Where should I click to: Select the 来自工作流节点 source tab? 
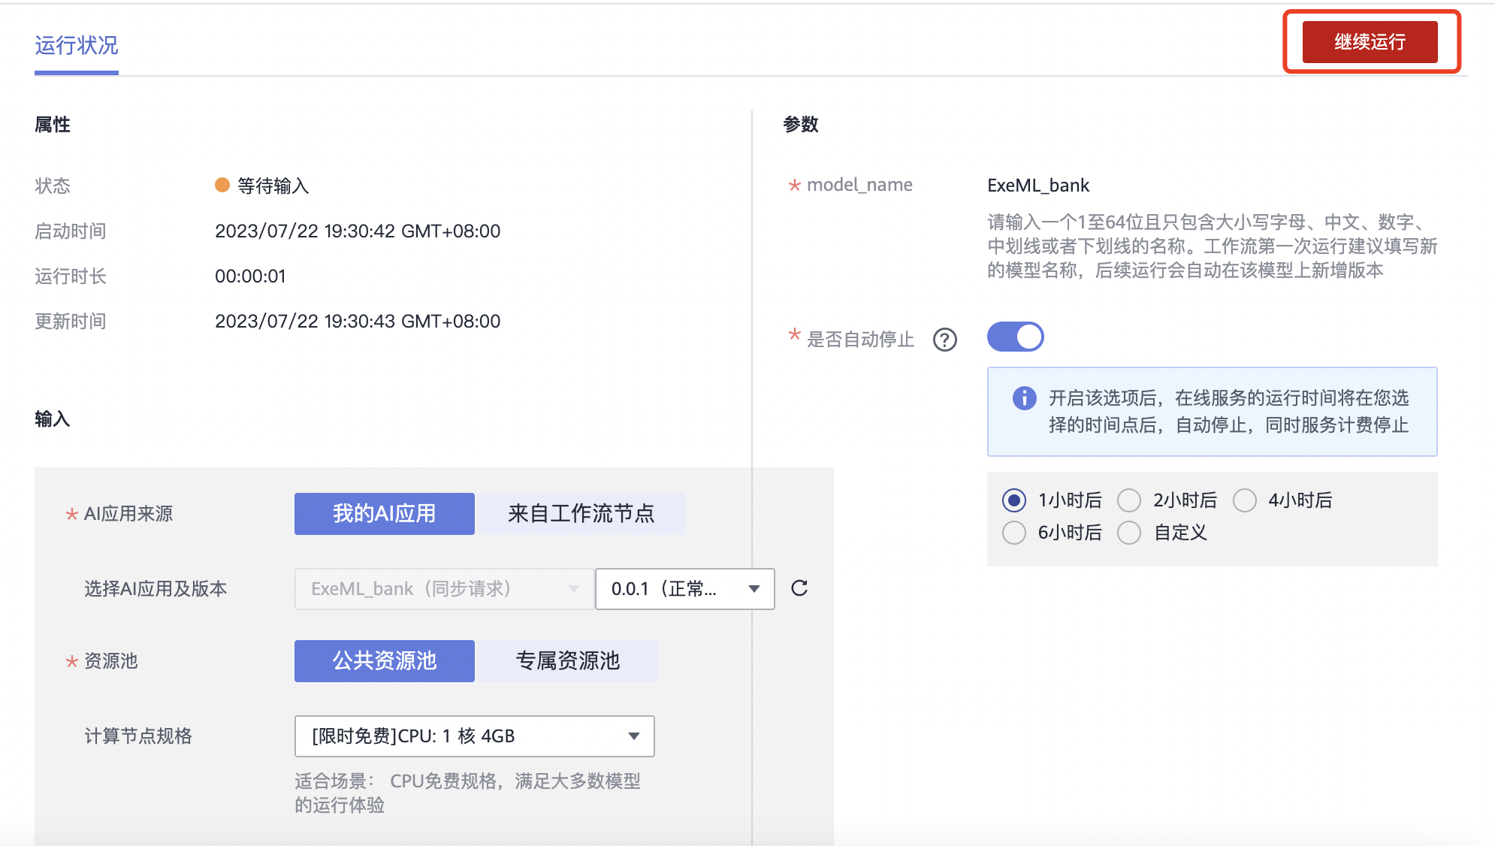[x=580, y=514]
